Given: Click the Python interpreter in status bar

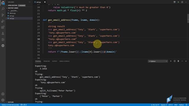Looking at the screenshot, I should 10,105.
